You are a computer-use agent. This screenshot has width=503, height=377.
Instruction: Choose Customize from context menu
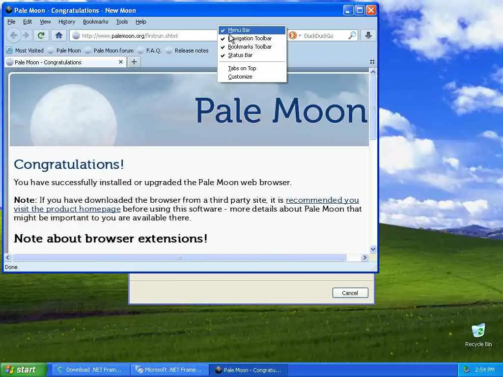252,76
